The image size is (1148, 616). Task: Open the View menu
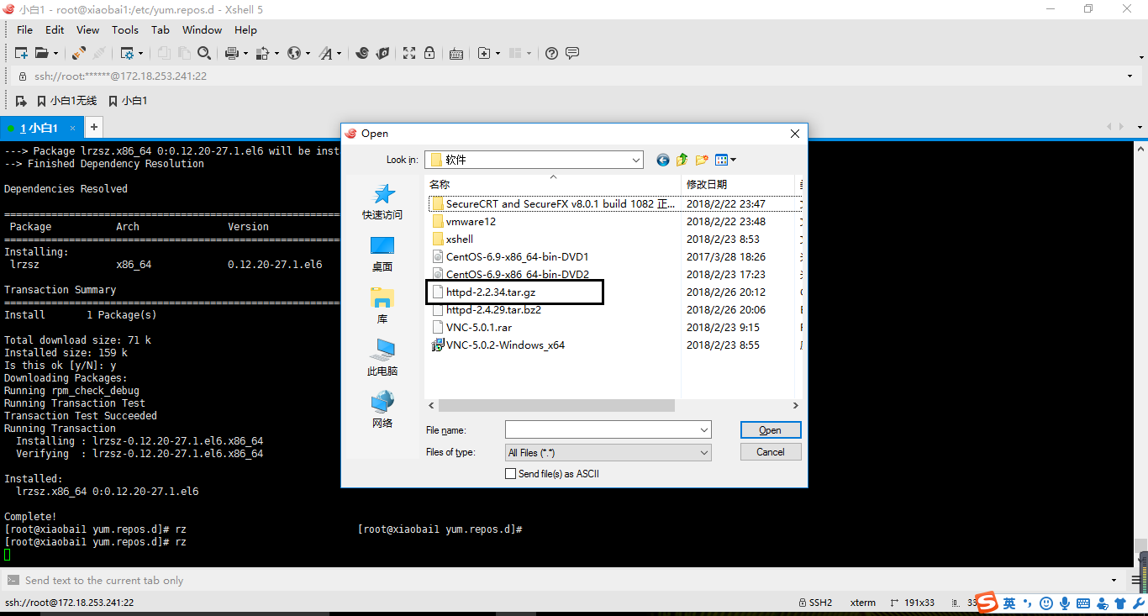(88, 29)
